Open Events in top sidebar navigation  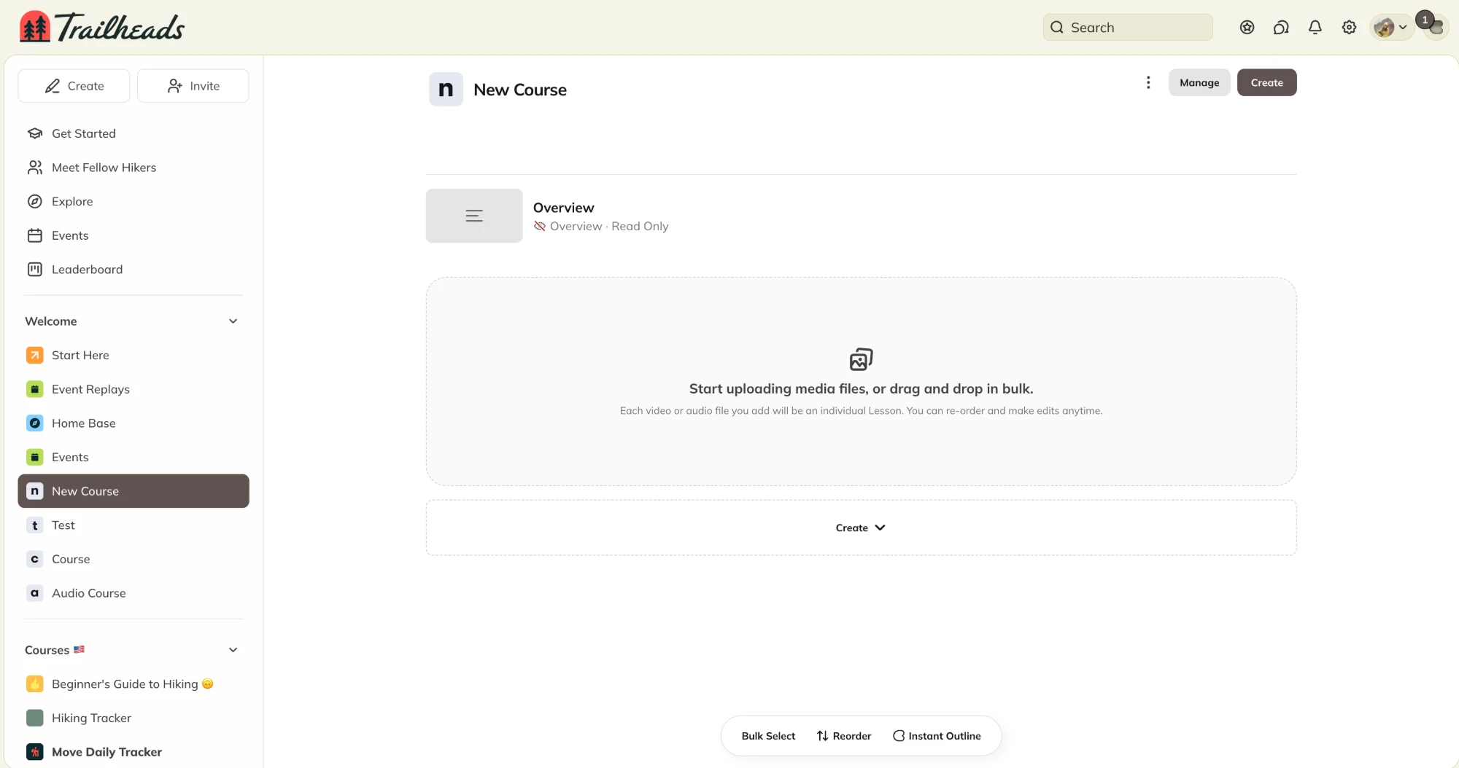coord(133,235)
